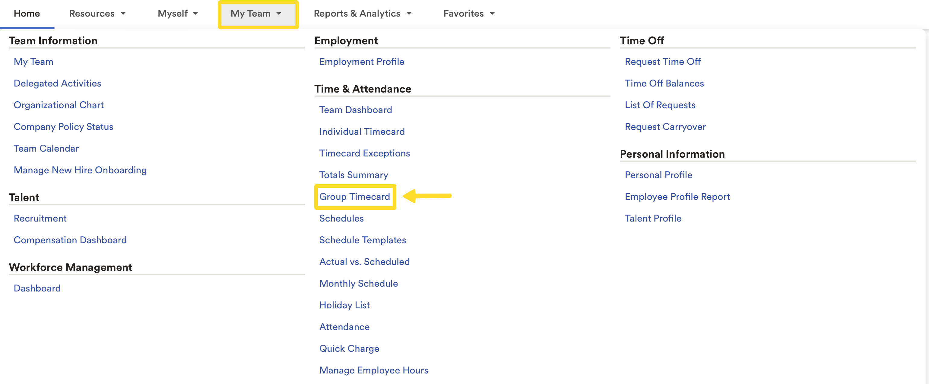Viewport: 929px width, 384px height.
Task: Open Delegated Activities
Action: tap(57, 83)
